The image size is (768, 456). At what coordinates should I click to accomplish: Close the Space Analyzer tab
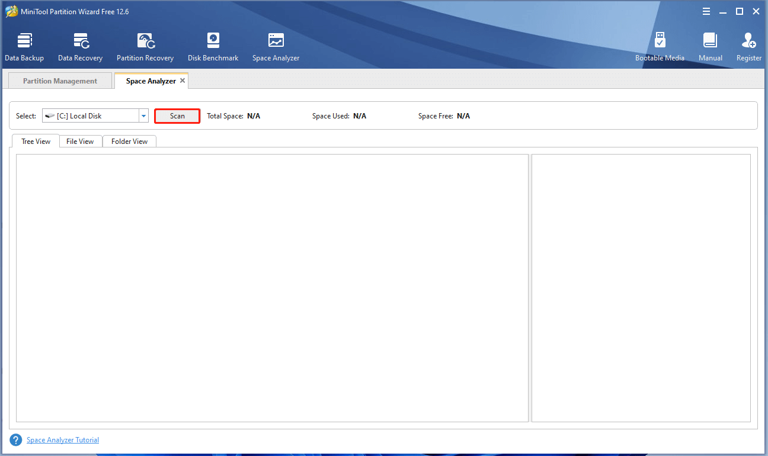point(183,81)
